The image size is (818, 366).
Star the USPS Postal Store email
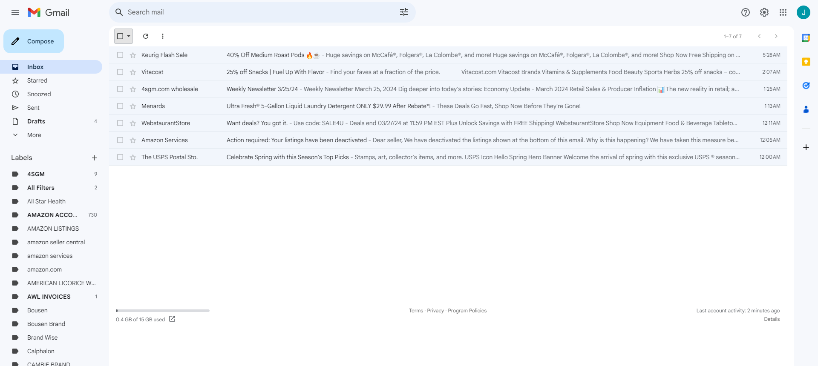click(x=133, y=157)
